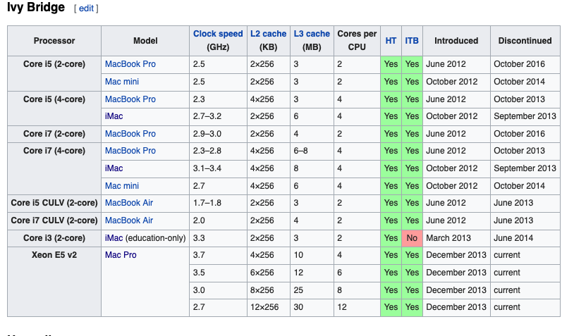Open the Mac Pro link in Xeon row
574x336 pixels.
click(121, 255)
